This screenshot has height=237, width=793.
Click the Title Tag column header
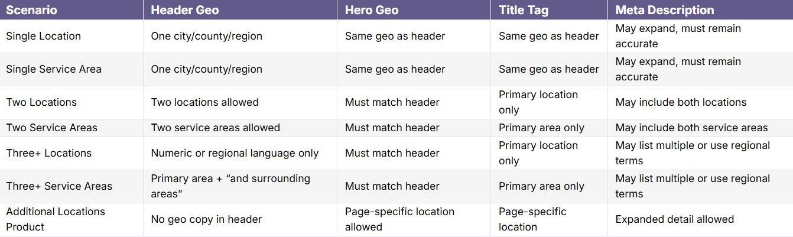pyautogui.click(x=524, y=10)
